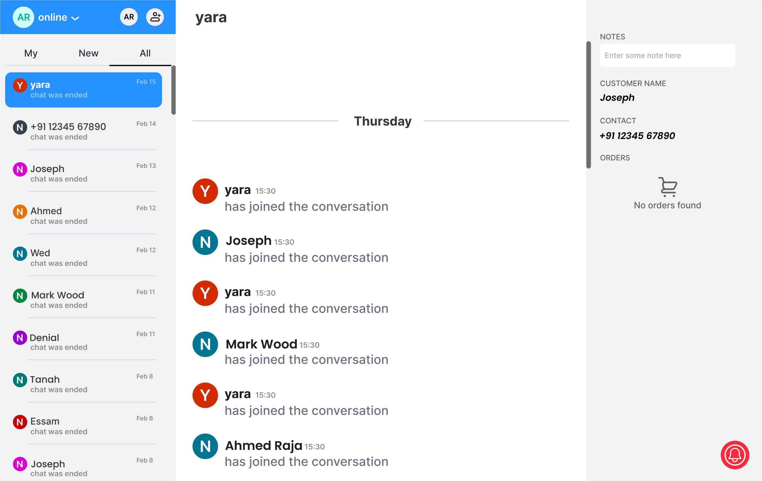
Task: Switch to the My chats tab
Action: (x=31, y=53)
